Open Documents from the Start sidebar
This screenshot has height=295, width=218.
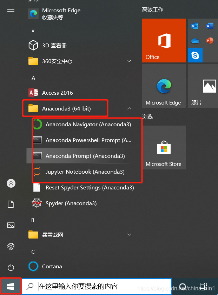(11, 204)
